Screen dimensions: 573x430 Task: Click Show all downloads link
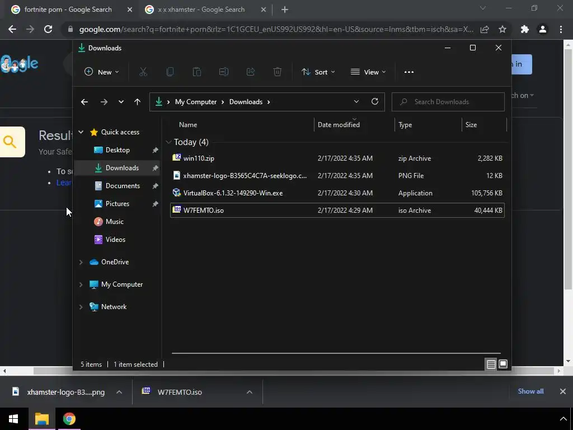pyautogui.click(x=530, y=391)
